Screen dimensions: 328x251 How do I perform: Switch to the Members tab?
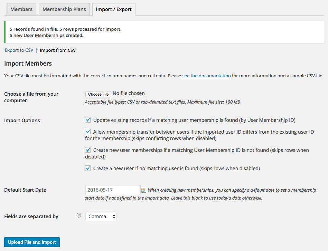(21, 9)
